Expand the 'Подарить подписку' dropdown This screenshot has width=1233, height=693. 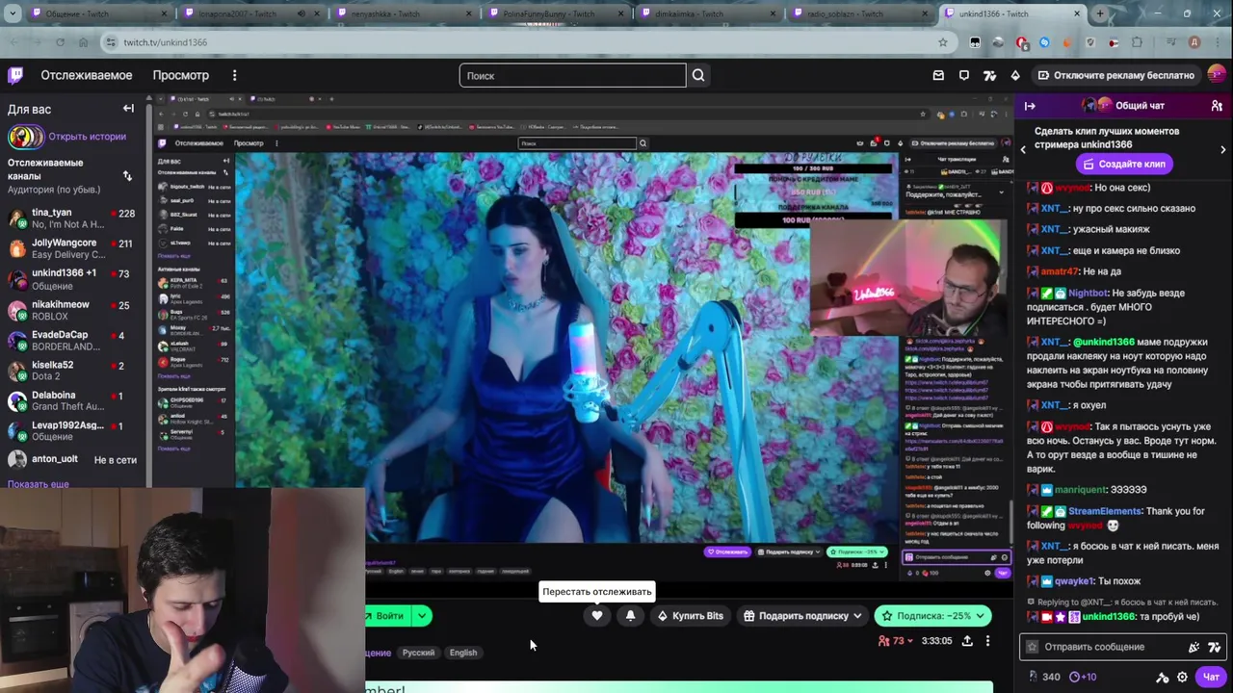pyautogui.click(x=856, y=616)
